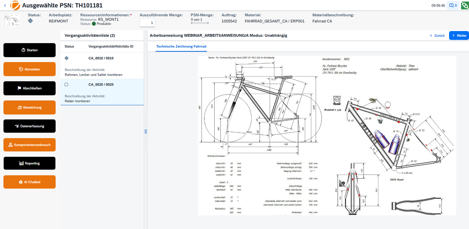Screen dimensions: 469x229
Task: Select the Technische Zeichnung Fahrrad tab
Action: click(x=181, y=46)
